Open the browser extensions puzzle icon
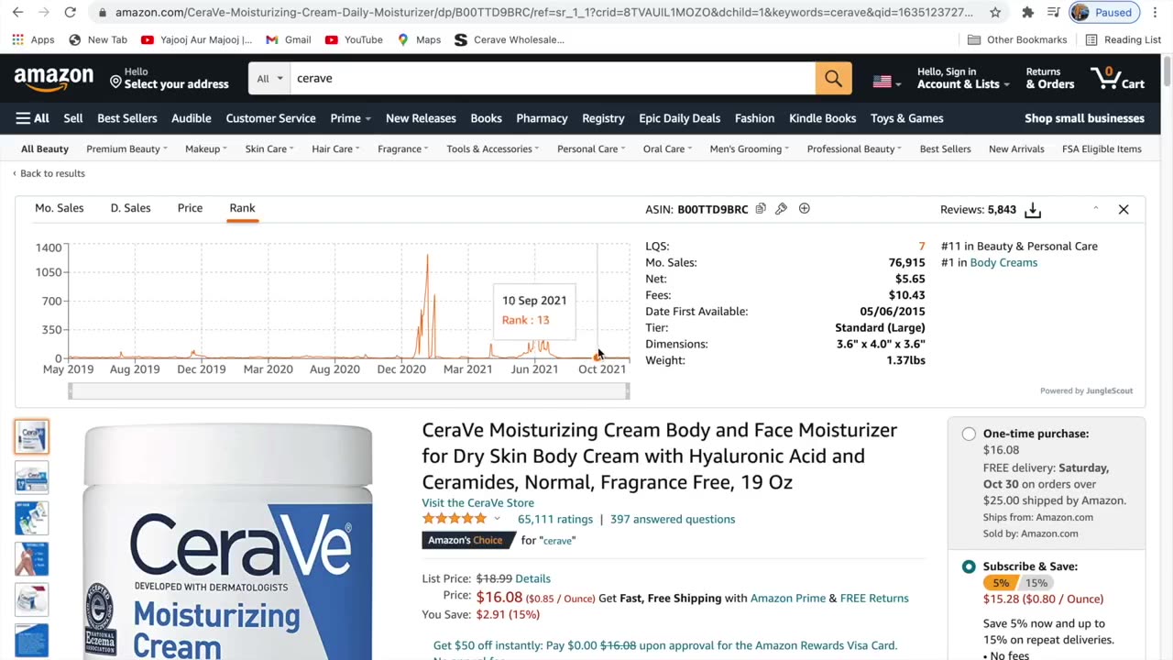 pyautogui.click(x=1028, y=12)
